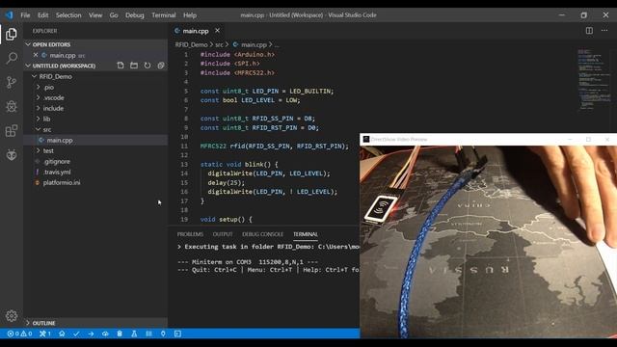Open the Explorer view in activity bar
Image resolution: width=617 pixels, height=347 pixels.
tap(12, 35)
